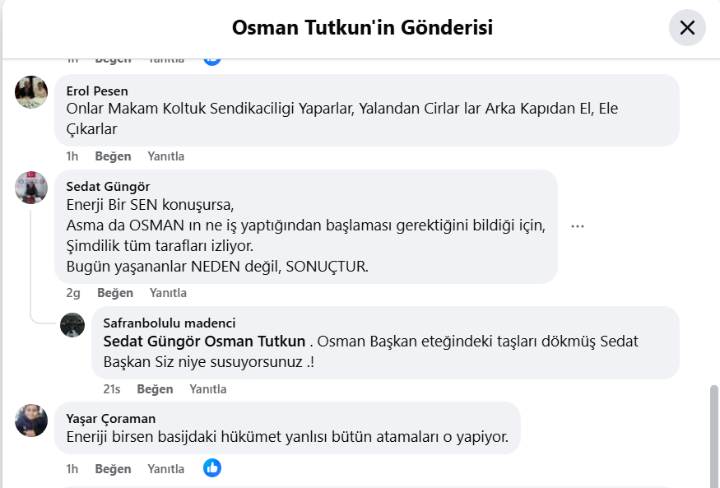Reply to Sedat Güngör's comment

point(168,293)
